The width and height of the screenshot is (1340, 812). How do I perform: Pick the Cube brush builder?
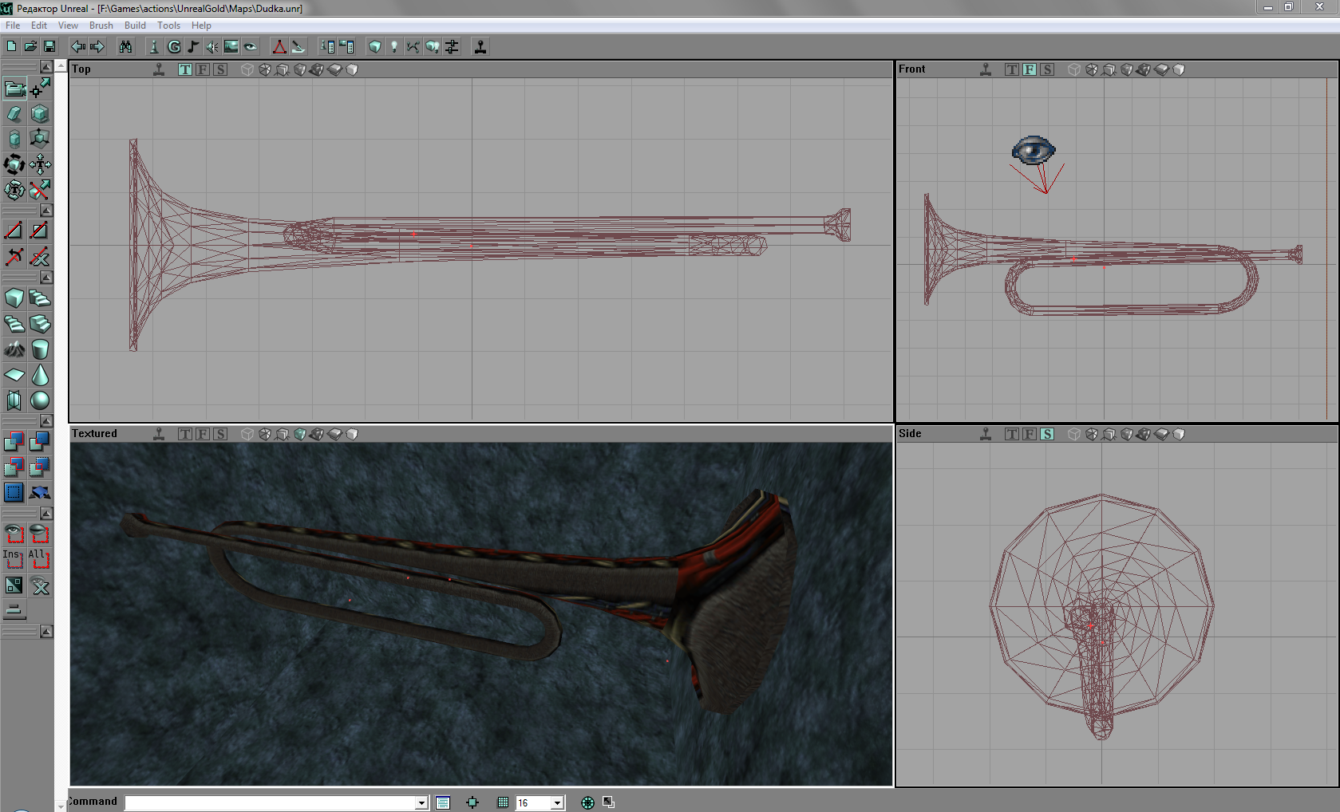click(14, 298)
